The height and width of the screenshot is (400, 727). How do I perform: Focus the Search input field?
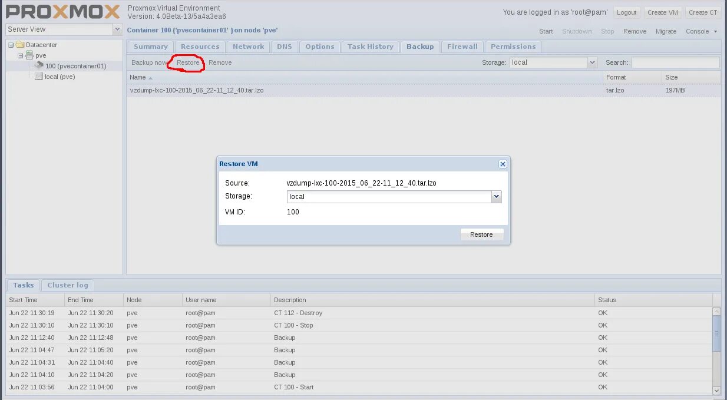(x=675, y=62)
